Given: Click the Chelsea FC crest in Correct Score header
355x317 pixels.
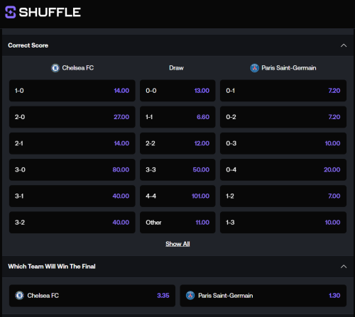Looking at the screenshot, I should coord(55,68).
